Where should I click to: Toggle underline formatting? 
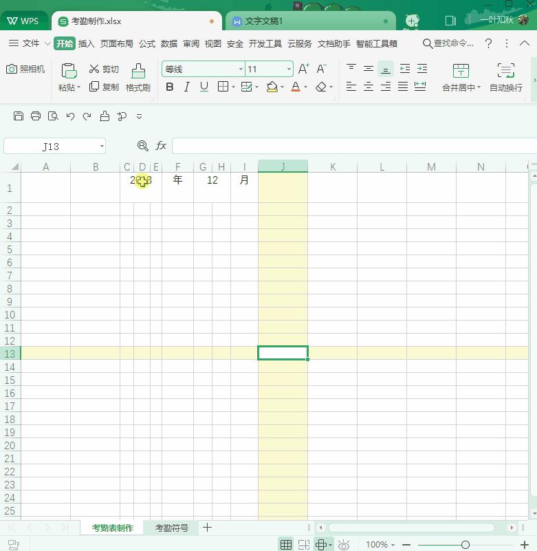point(204,87)
